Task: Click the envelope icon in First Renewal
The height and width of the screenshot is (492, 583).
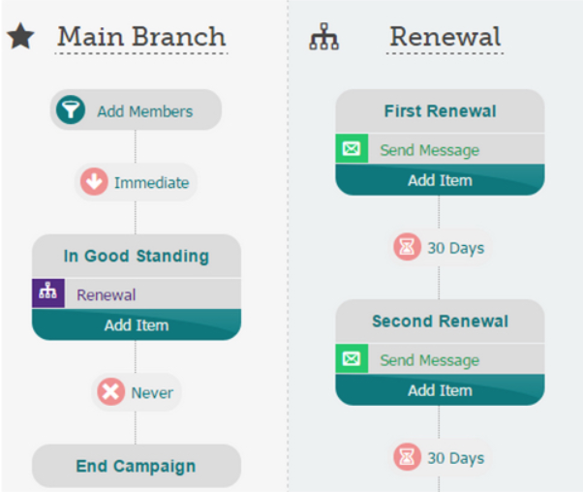Action: 352,148
